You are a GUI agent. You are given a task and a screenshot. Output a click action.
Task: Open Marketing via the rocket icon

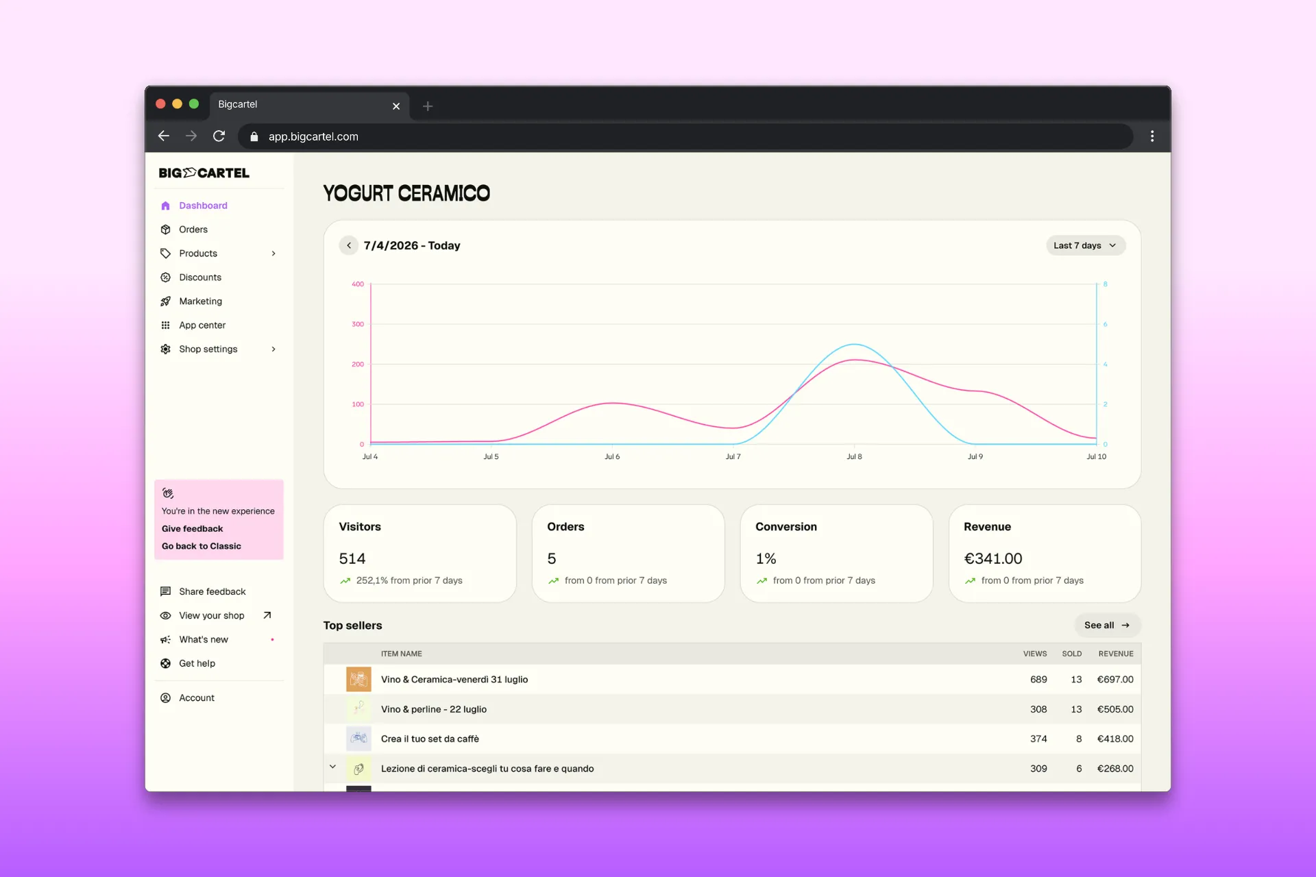point(165,301)
